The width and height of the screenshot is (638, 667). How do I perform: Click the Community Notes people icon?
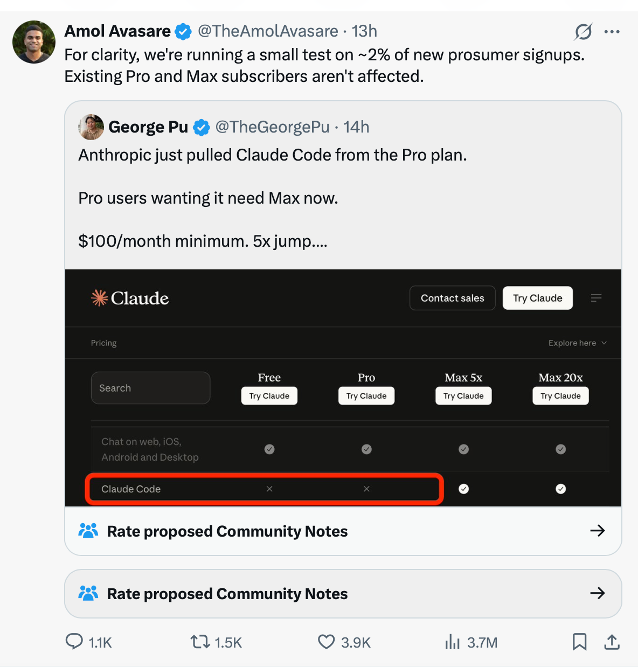(x=88, y=531)
